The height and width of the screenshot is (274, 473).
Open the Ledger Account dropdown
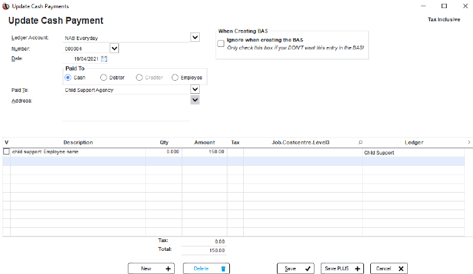tap(195, 38)
